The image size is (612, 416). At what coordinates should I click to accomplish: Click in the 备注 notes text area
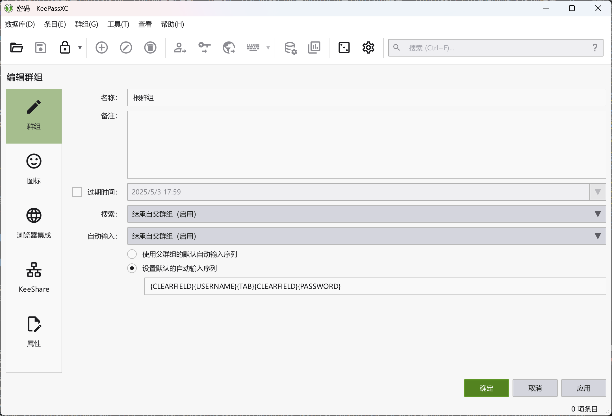pyautogui.click(x=366, y=145)
